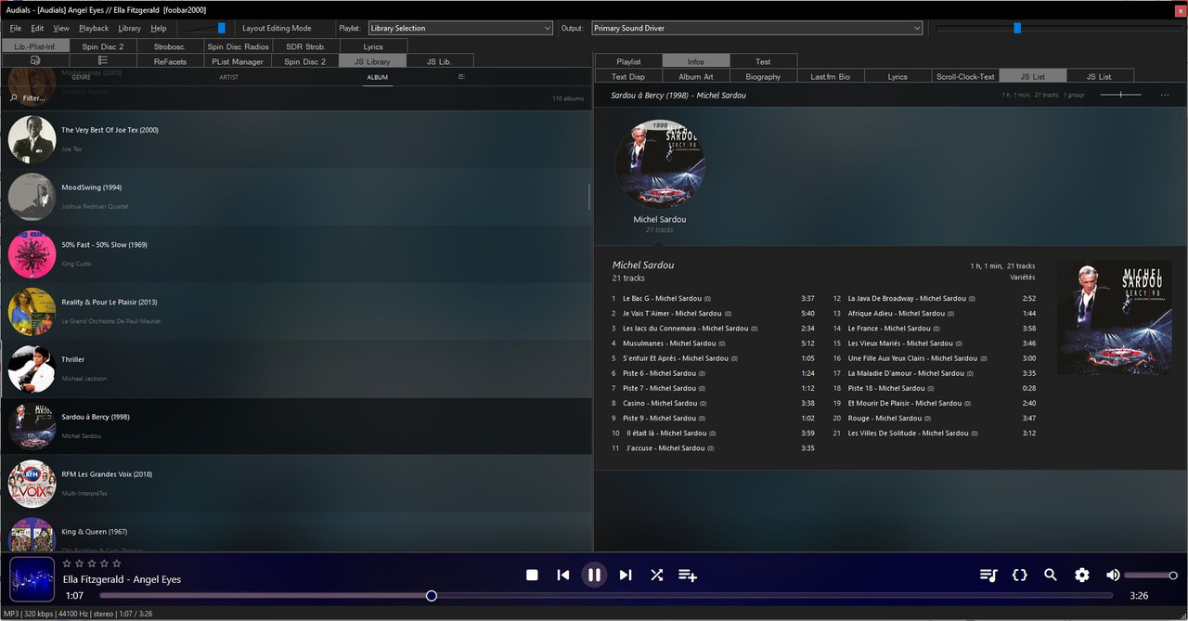Image resolution: width=1188 pixels, height=621 pixels.
Task: Select album 50% Fast - 50% Slow
Action: [296, 254]
